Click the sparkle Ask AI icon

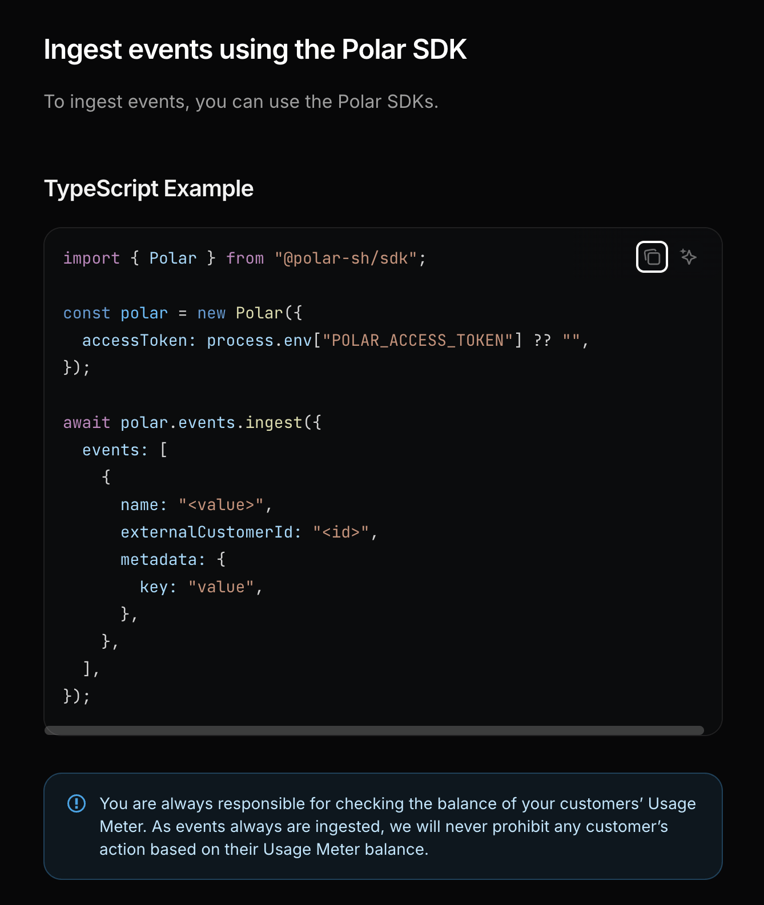(689, 257)
